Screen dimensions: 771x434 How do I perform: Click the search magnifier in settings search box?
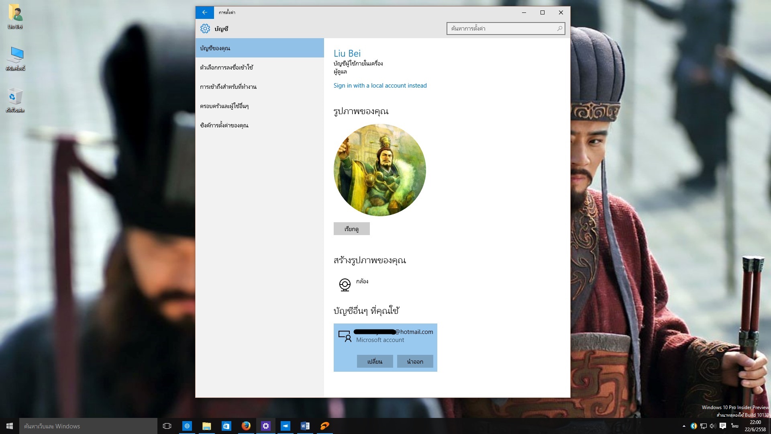tap(559, 29)
